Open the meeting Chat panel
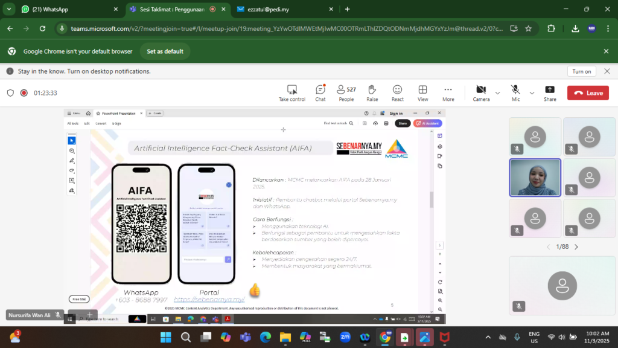The image size is (618, 348). point(320,93)
